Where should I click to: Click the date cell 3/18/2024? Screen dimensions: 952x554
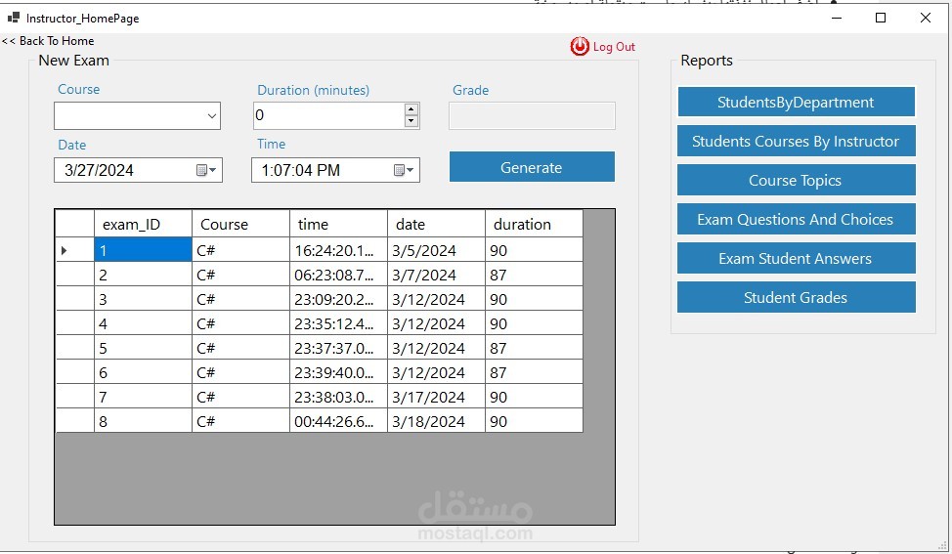tap(437, 420)
